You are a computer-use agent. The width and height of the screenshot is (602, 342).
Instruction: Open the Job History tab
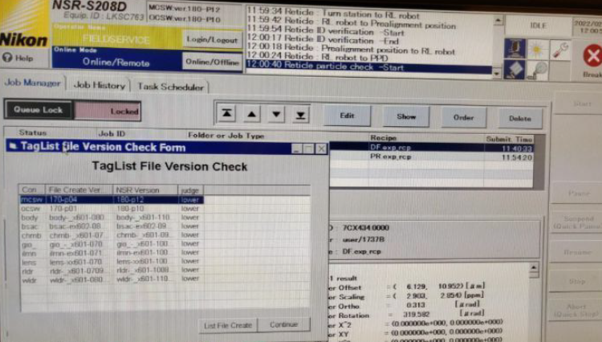coord(99,85)
